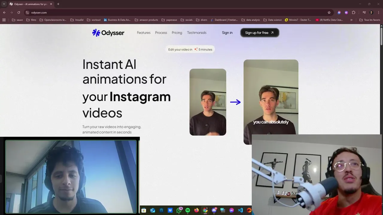
Task: Open the Netflix Data Clea... YouTube bookmark
Action: pyautogui.click(x=329, y=20)
